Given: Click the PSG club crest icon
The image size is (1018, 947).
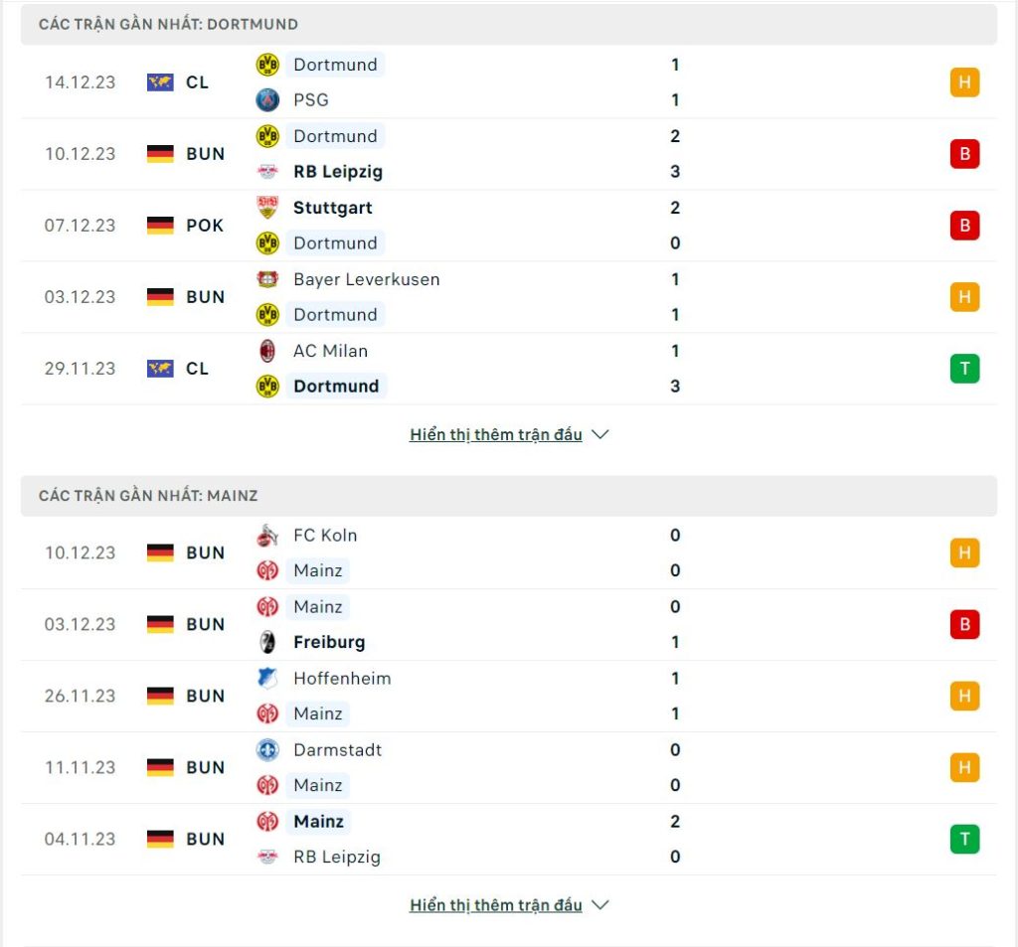Looking at the screenshot, I should point(267,100).
